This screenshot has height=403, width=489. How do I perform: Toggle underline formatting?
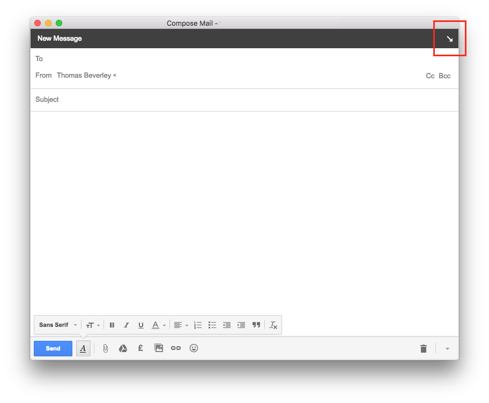coord(140,325)
